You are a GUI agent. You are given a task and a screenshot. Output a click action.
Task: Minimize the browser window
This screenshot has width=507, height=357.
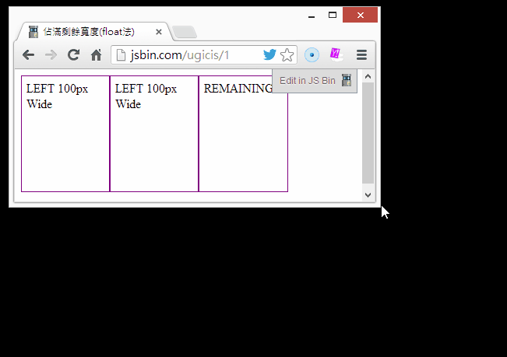[312, 16]
